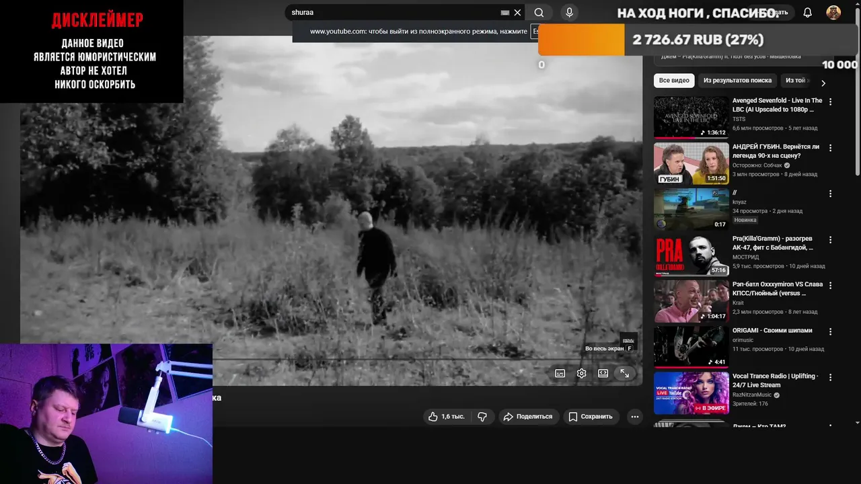
Task: Click the 'TSTS' channel name
Action: [x=739, y=119]
